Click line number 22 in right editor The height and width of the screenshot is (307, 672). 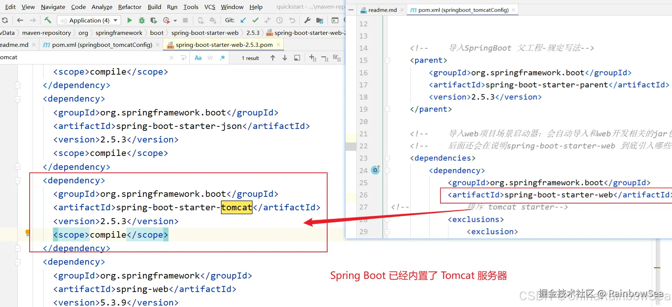pyautogui.click(x=363, y=146)
